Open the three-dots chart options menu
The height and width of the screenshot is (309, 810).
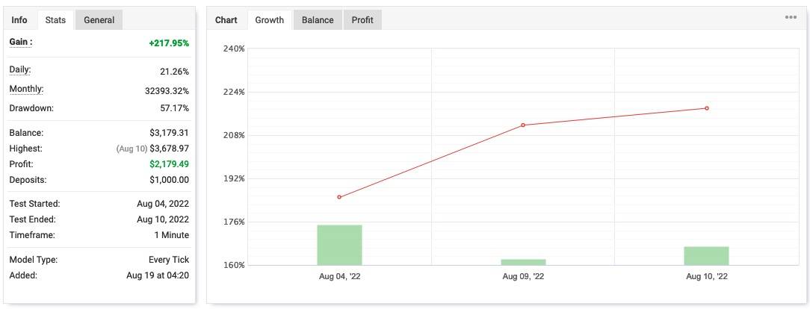point(791,17)
